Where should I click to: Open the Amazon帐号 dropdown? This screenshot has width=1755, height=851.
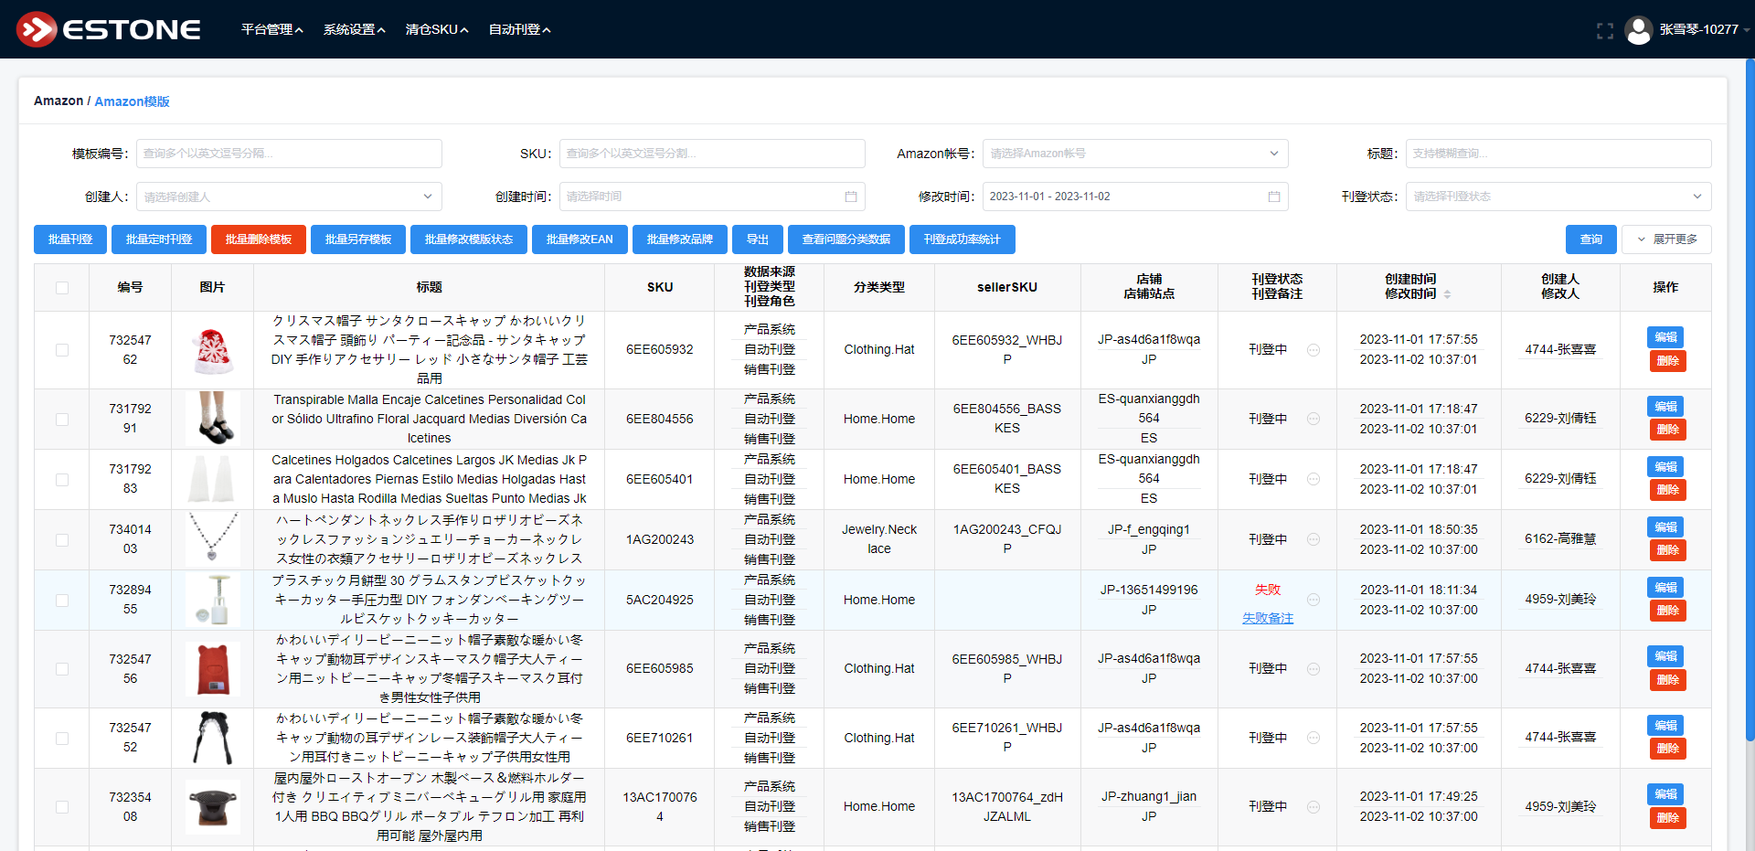point(1134,154)
